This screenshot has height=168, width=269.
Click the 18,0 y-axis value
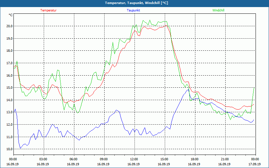pyautogui.click(x=10, y=51)
